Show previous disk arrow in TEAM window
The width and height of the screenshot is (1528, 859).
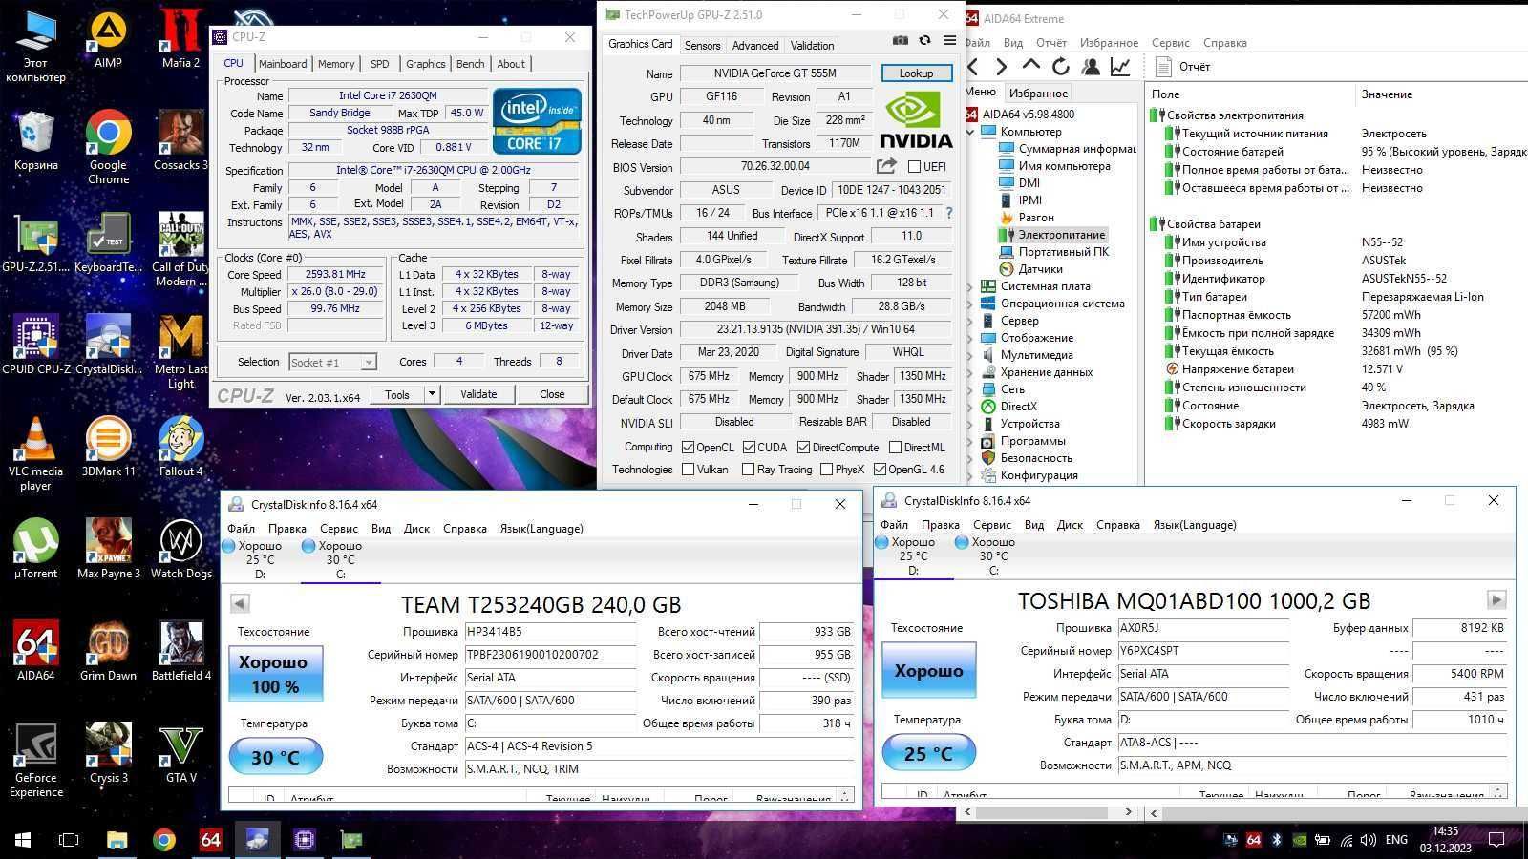(x=240, y=603)
